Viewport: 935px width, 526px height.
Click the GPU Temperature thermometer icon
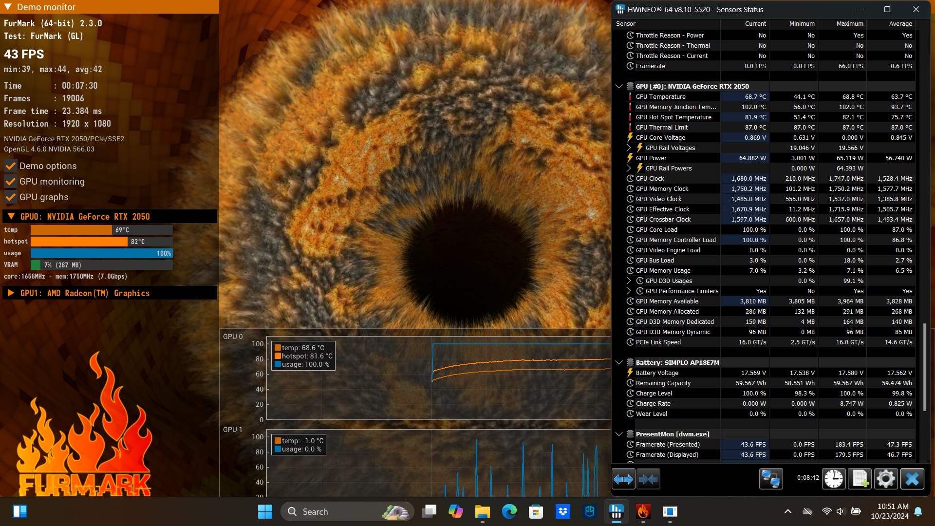tap(630, 96)
